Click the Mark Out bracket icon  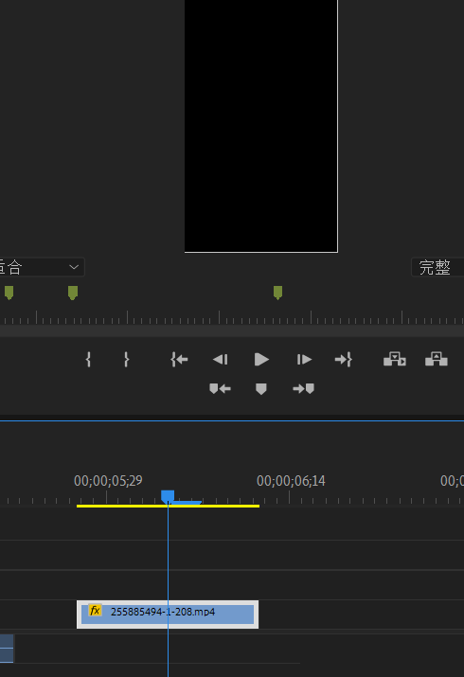click(126, 359)
